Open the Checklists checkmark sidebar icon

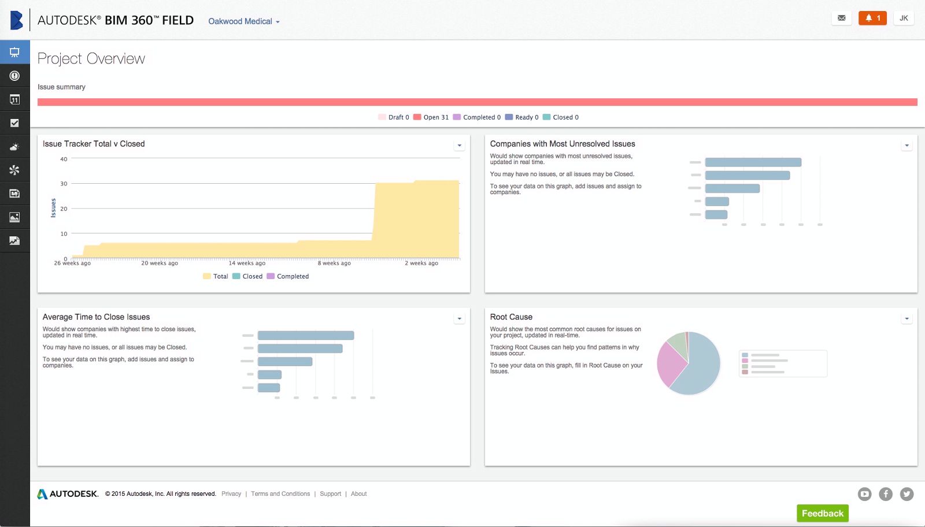pyautogui.click(x=14, y=123)
